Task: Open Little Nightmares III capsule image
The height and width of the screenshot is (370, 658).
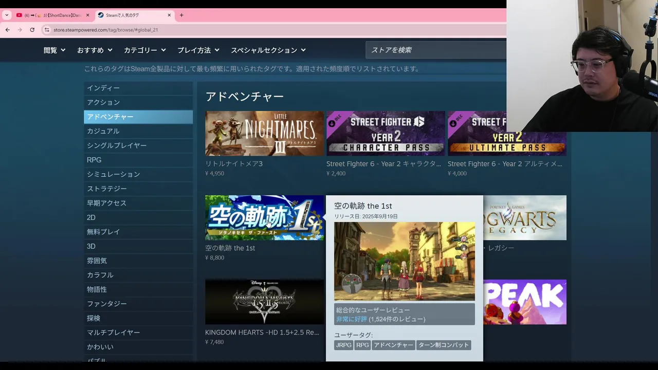Action: click(x=264, y=133)
